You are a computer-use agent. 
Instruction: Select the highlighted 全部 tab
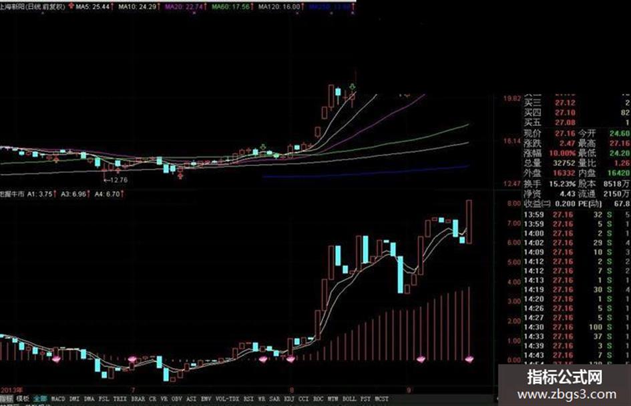(x=40, y=399)
